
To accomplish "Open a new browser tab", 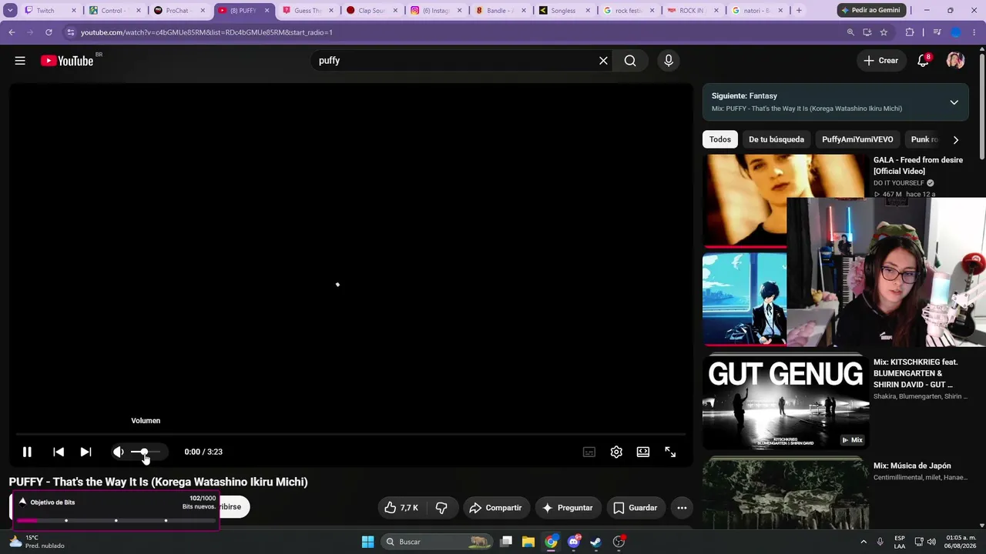I will (x=799, y=11).
